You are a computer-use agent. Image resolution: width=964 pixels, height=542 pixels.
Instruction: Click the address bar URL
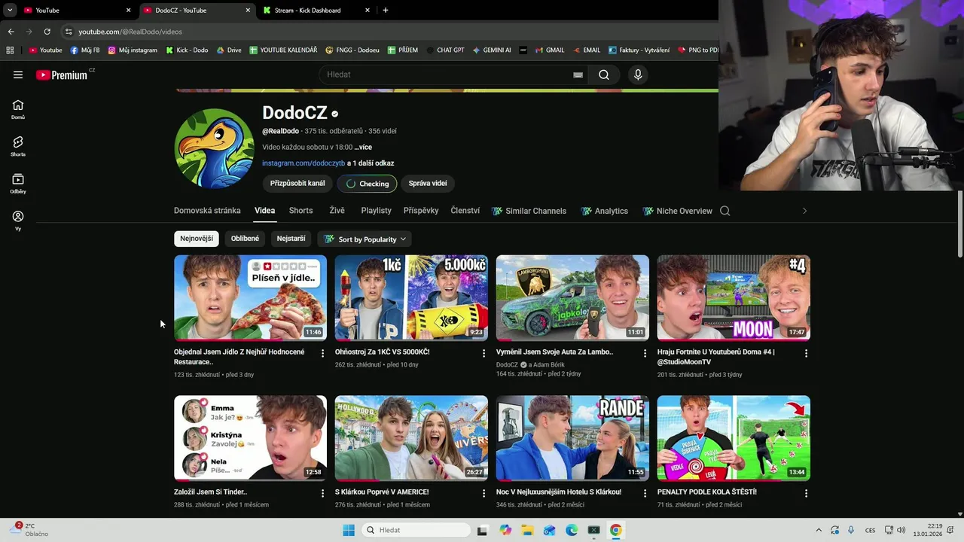pyautogui.click(x=130, y=32)
